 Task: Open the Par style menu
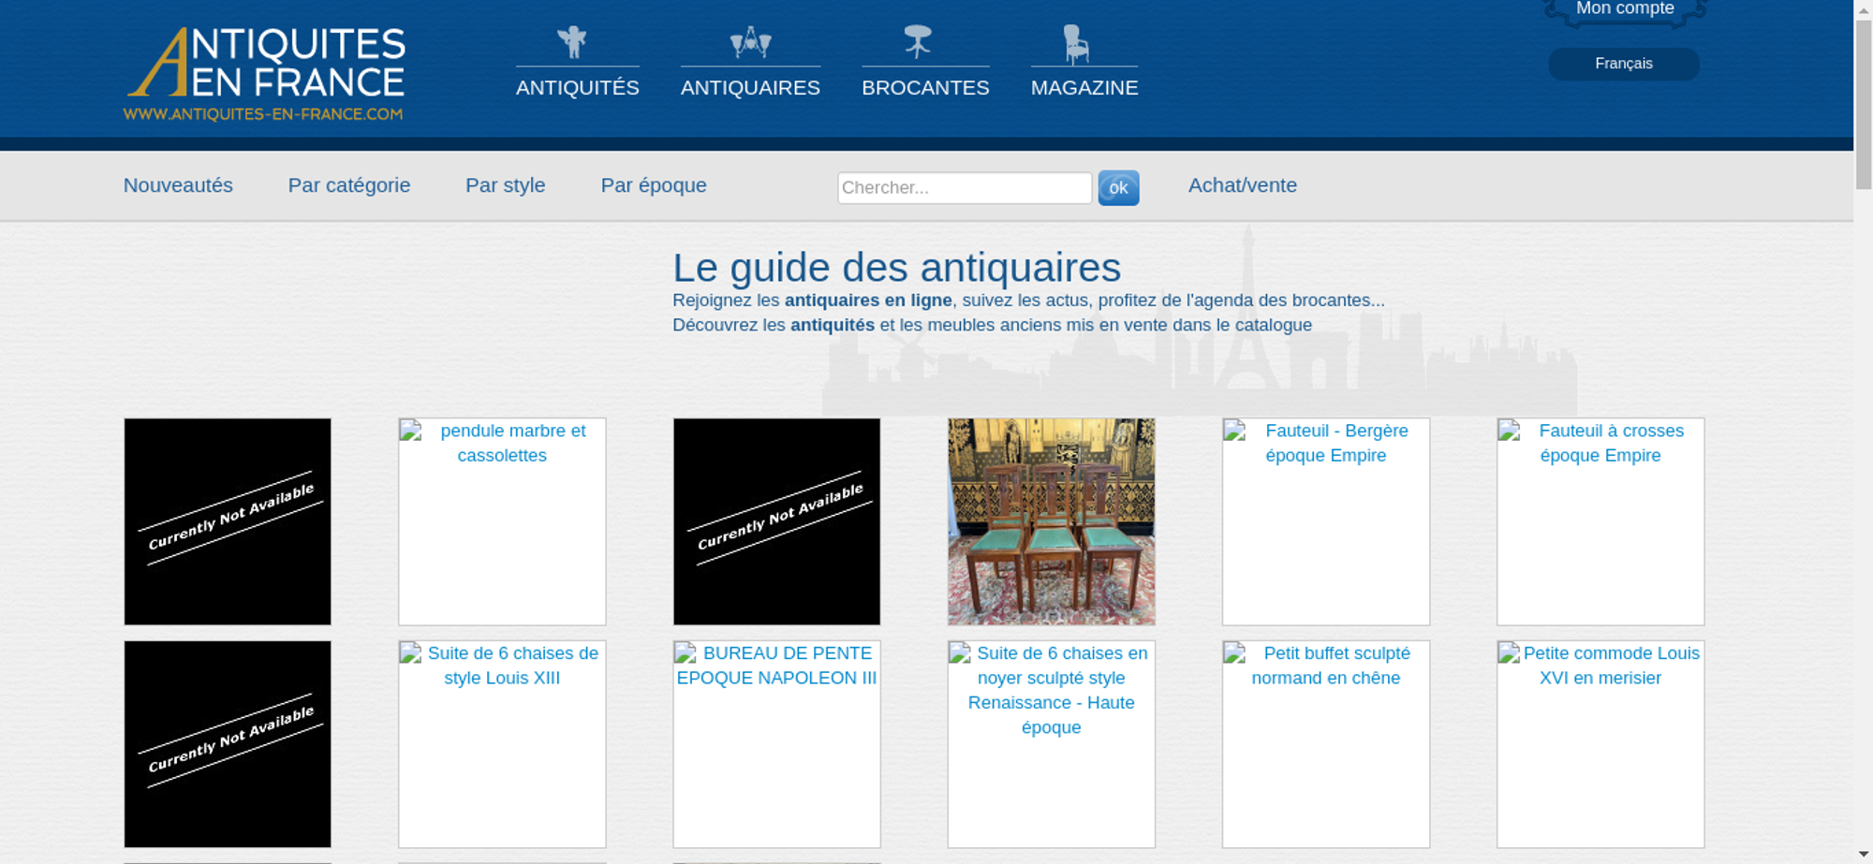click(x=505, y=185)
